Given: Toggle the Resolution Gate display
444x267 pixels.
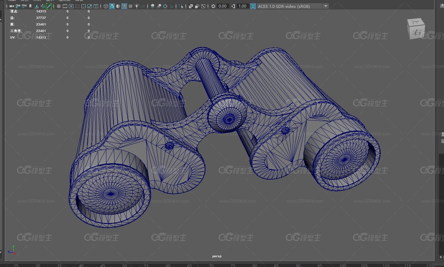Looking at the screenshot, I should pyautogui.click(x=71, y=6).
